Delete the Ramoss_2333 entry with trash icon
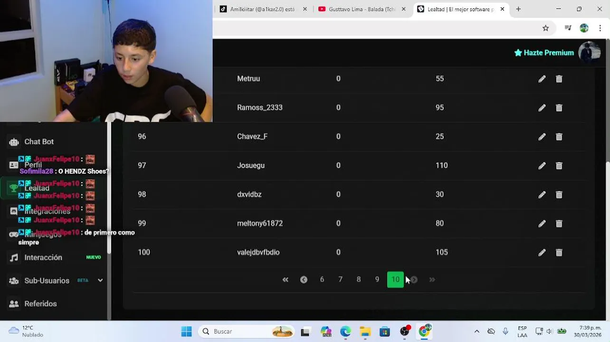 coord(559,108)
